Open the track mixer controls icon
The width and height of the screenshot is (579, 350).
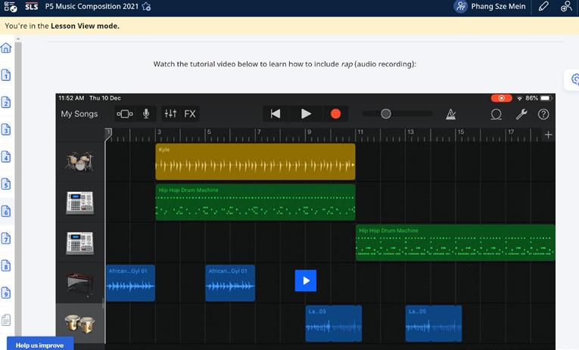tap(170, 114)
